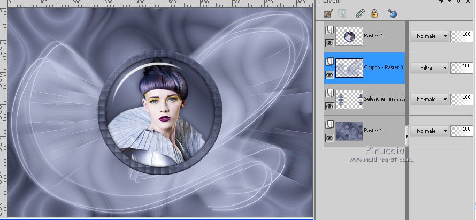The image size is (476, 220).
Task: Click the edit selection brush icon in Livelli toolbar
Action: [328, 13]
